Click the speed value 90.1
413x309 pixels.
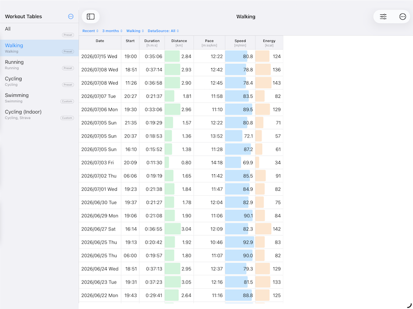pos(248,216)
